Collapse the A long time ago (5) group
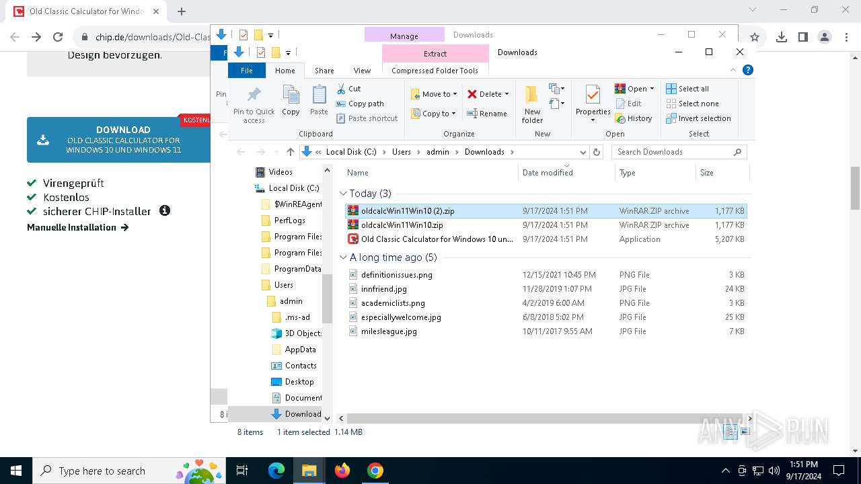This screenshot has width=861, height=484. (x=344, y=257)
